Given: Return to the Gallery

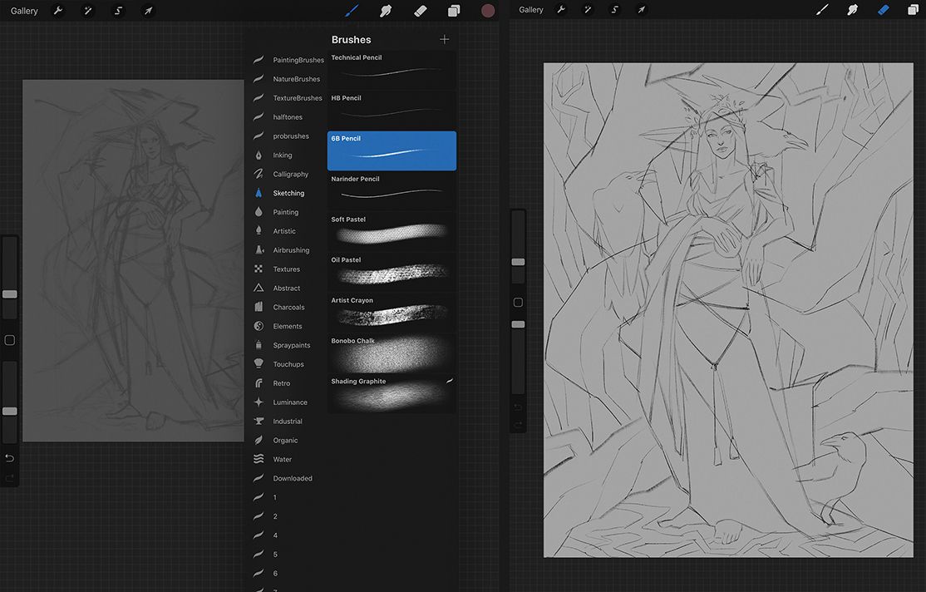Looking at the screenshot, I should [22, 10].
